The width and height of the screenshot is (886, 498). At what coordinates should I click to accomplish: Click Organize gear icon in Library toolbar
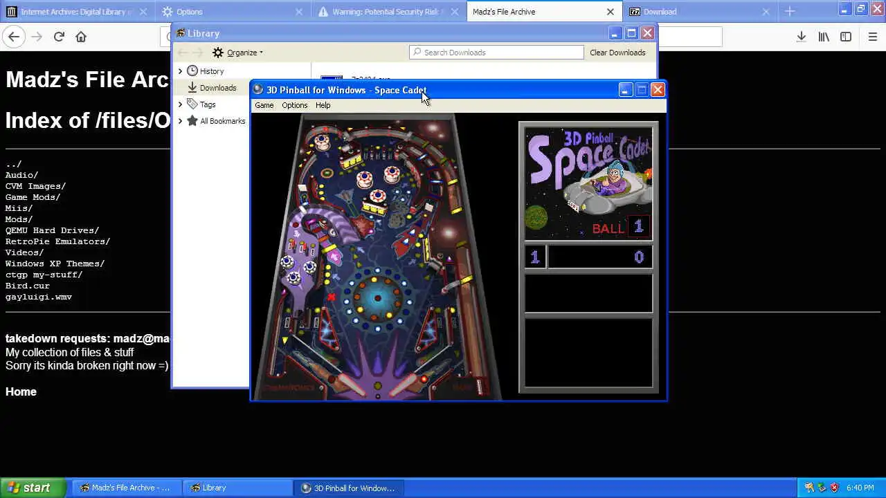tap(218, 53)
